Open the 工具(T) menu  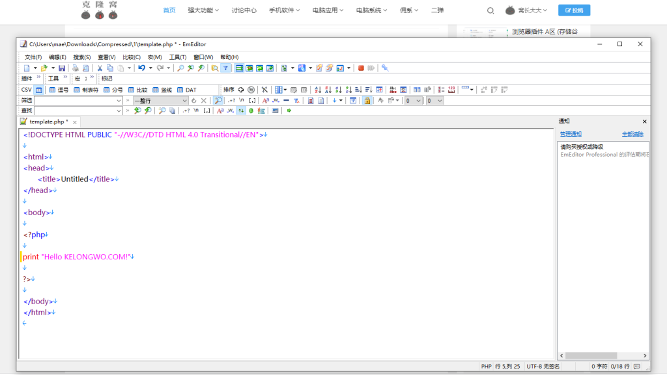(x=178, y=57)
